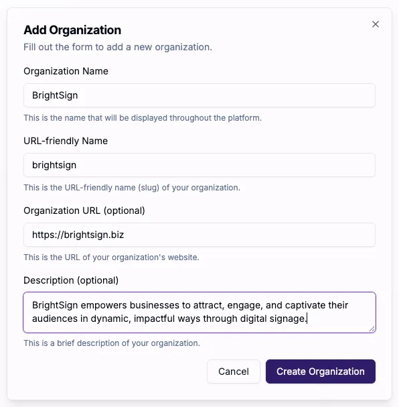
Task: Focus the URL-friendly Name field
Action: [199, 165]
